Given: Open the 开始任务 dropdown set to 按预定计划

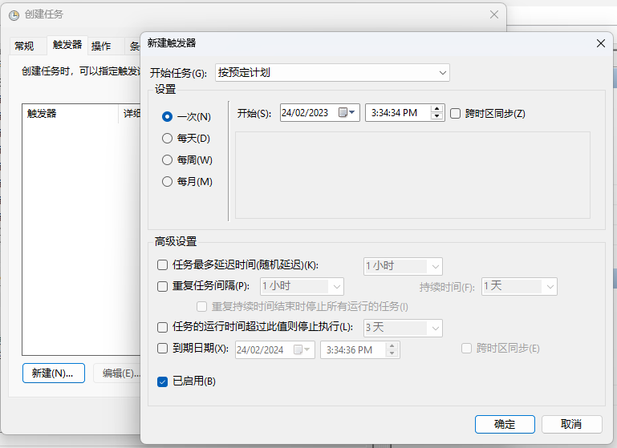Looking at the screenshot, I should [x=332, y=73].
